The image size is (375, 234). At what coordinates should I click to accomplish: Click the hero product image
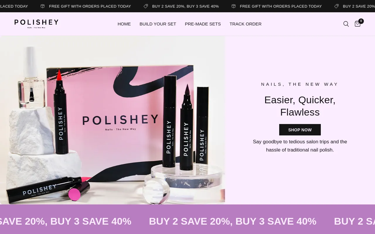click(112, 120)
